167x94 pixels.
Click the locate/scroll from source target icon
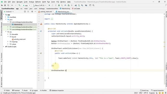25,11
